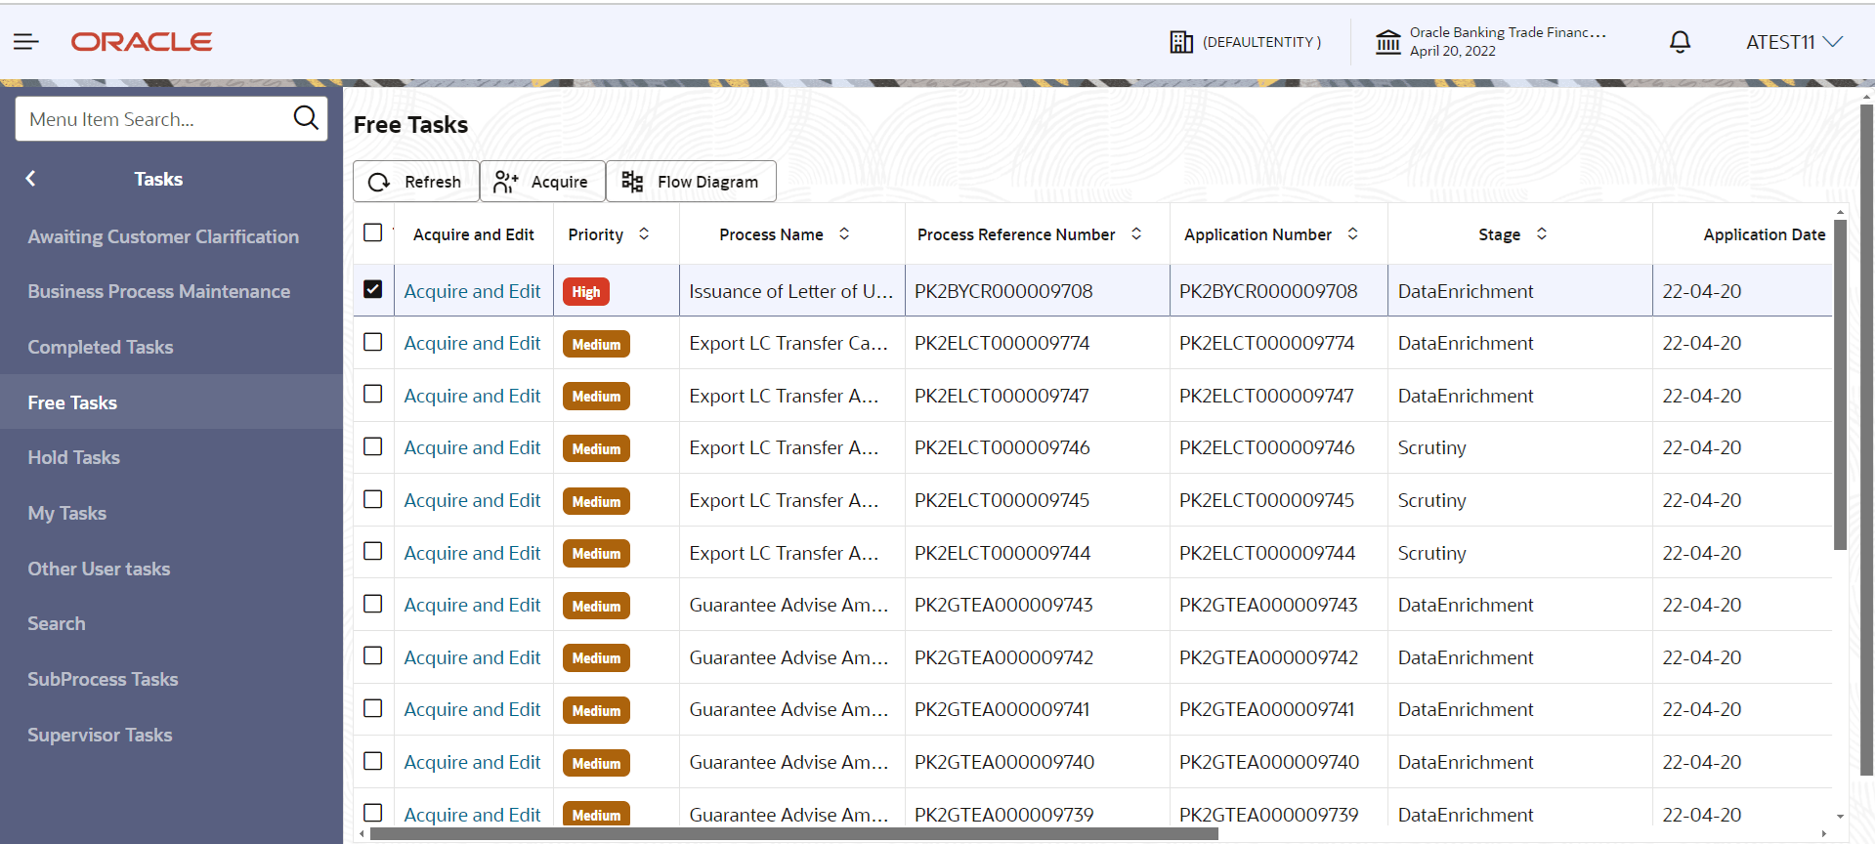Open Hold Tasks
The height and width of the screenshot is (844, 1875).
(x=74, y=457)
